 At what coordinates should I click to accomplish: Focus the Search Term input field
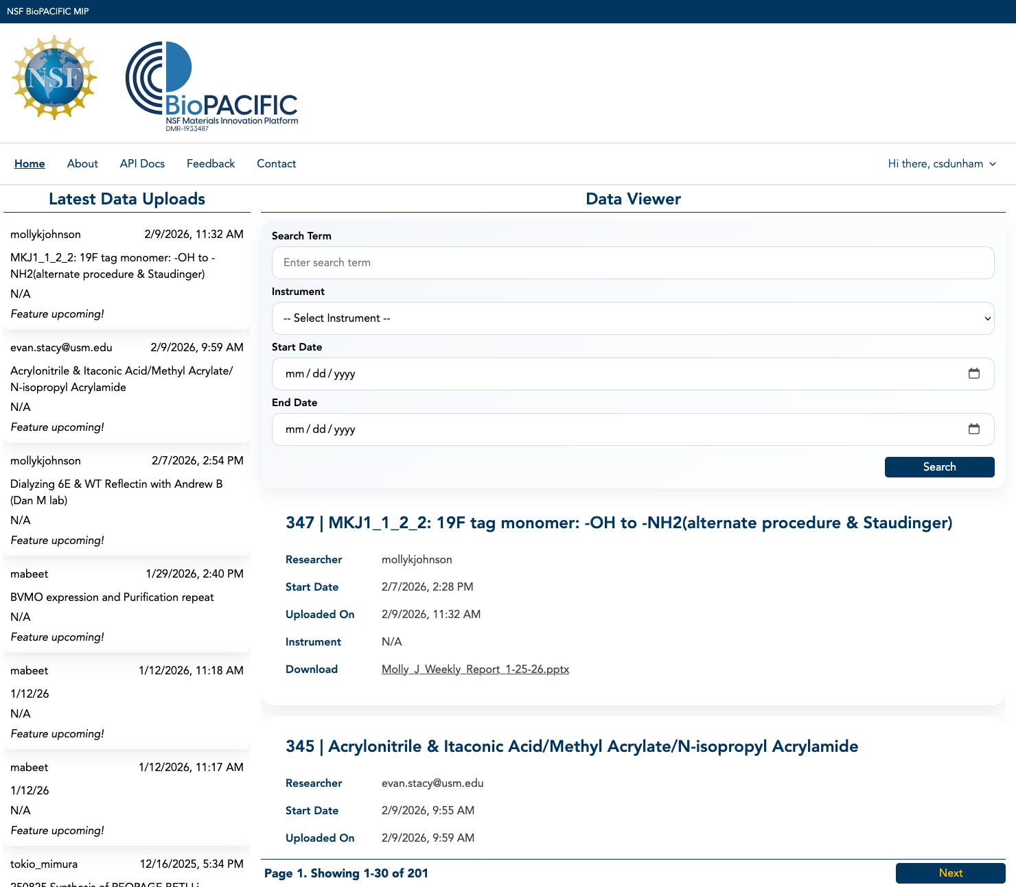coord(632,263)
